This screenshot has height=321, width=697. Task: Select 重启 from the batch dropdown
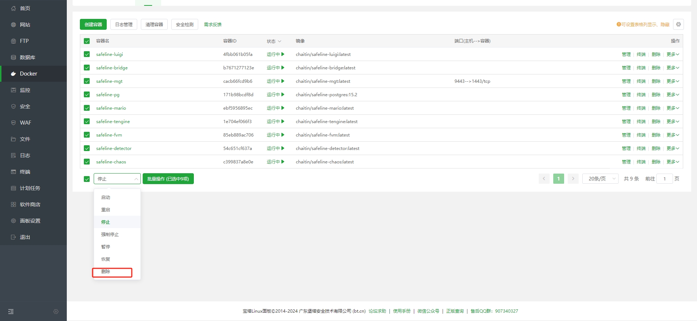[x=117, y=210]
